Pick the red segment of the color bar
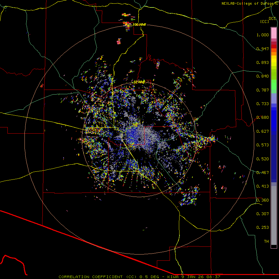The width and height of the screenshot is (279, 279). pos(274,46)
